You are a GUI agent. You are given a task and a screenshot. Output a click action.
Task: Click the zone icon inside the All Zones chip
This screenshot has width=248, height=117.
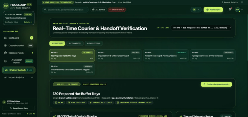point(93,9)
